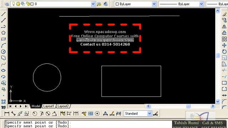Screen dimensions: 228x128
Task: Click horizontal scrollbar right arrow
Action: coord(213,106)
